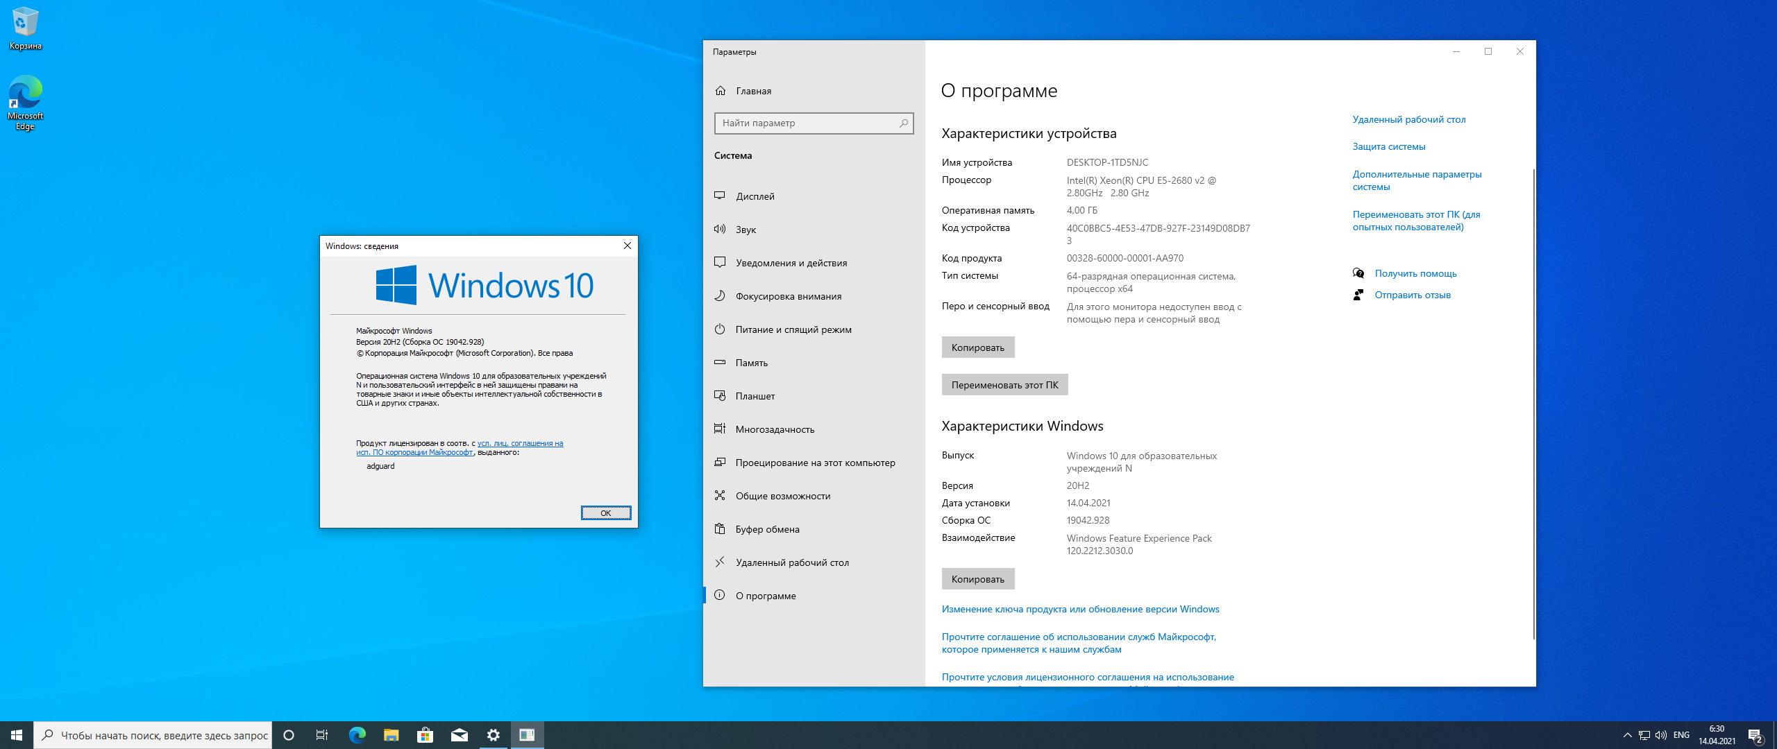Click the Home (Главная) icon in Settings
This screenshot has width=1777, height=749.
[721, 91]
